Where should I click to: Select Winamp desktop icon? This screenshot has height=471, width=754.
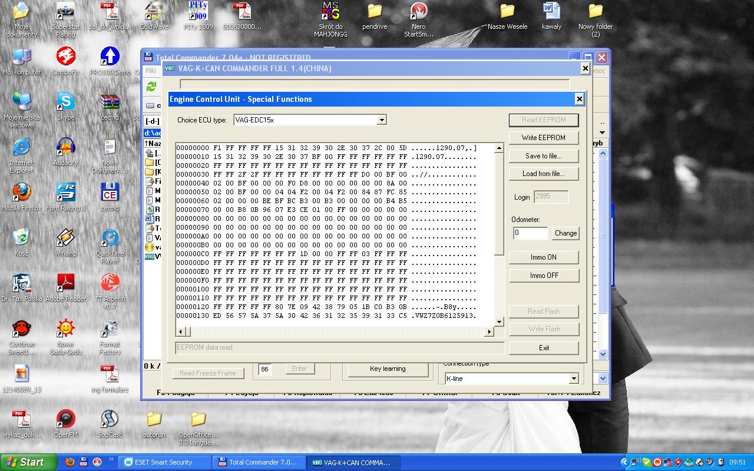[65, 243]
